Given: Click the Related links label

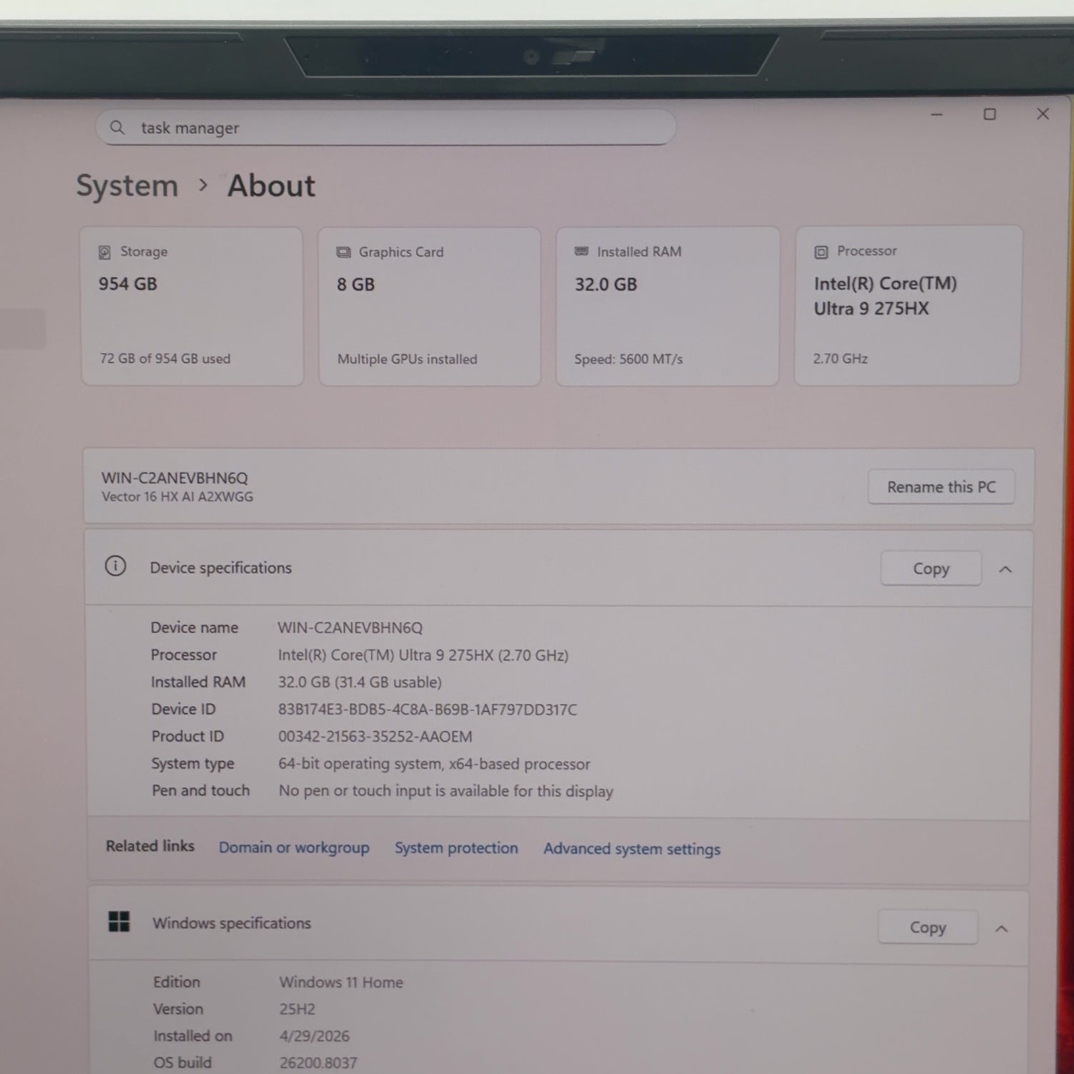Looking at the screenshot, I should tap(150, 846).
